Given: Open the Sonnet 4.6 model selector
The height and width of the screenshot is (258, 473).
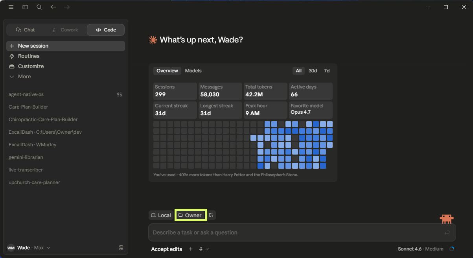Looking at the screenshot, I should click(421, 249).
